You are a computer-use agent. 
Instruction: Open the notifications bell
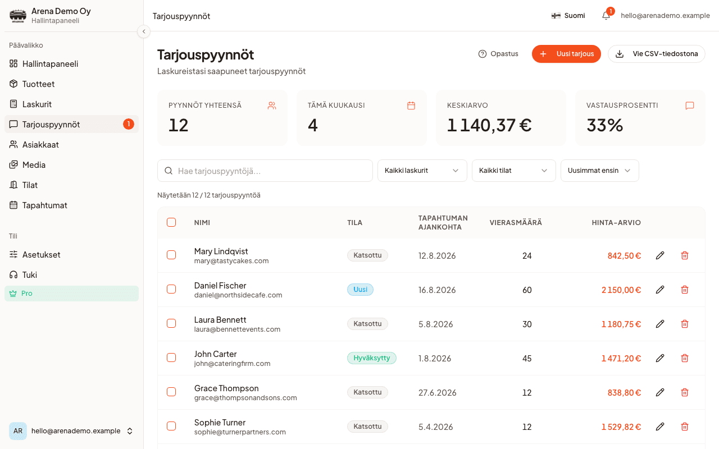pos(606,16)
